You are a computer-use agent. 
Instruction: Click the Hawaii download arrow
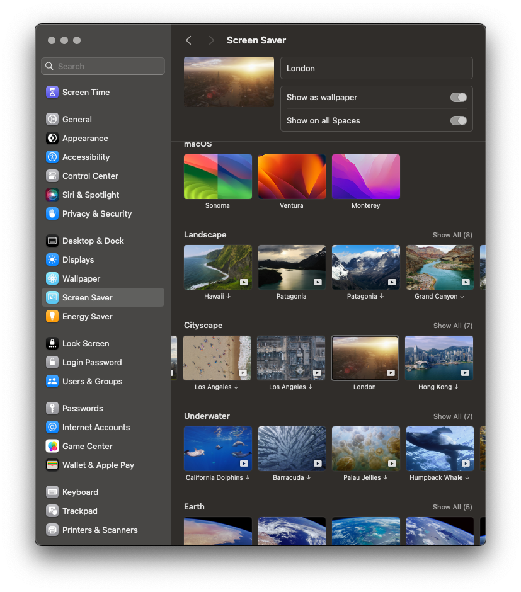point(229,296)
